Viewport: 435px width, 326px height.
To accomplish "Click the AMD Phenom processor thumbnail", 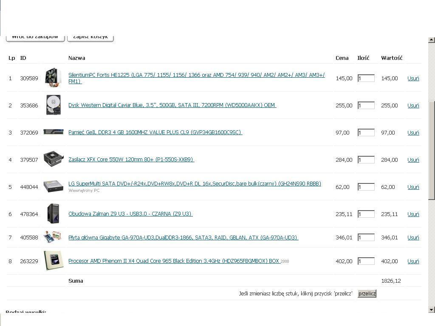I will [x=53, y=261].
